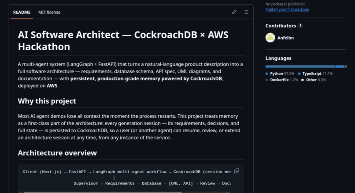This screenshot has height=193, width=355.
Task: Open the Contributors section heading
Action: pos(281,26)
